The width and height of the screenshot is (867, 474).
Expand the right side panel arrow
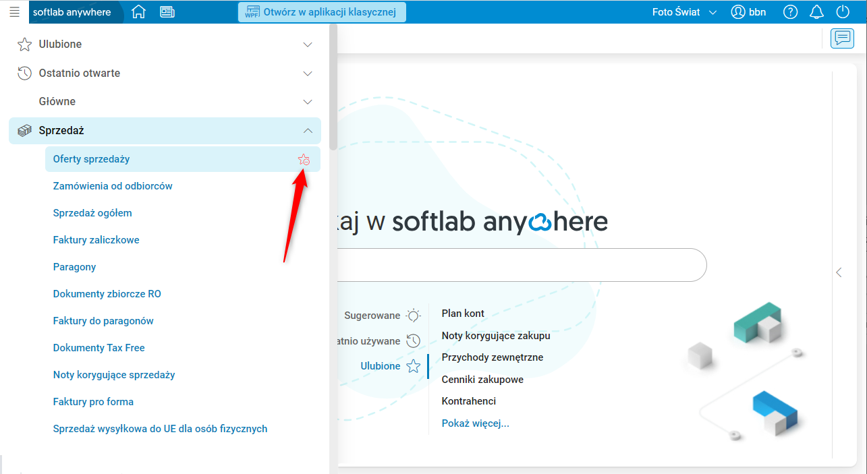coord(839,272)
